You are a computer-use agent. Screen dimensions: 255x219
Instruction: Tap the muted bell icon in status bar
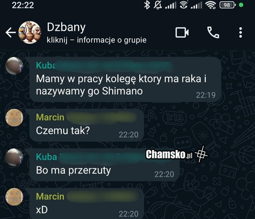click(x=158, y=5)
